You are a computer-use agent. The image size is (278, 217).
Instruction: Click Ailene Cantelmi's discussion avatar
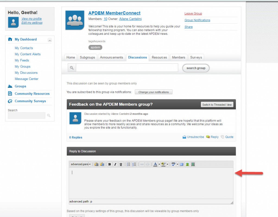[75, 118]
